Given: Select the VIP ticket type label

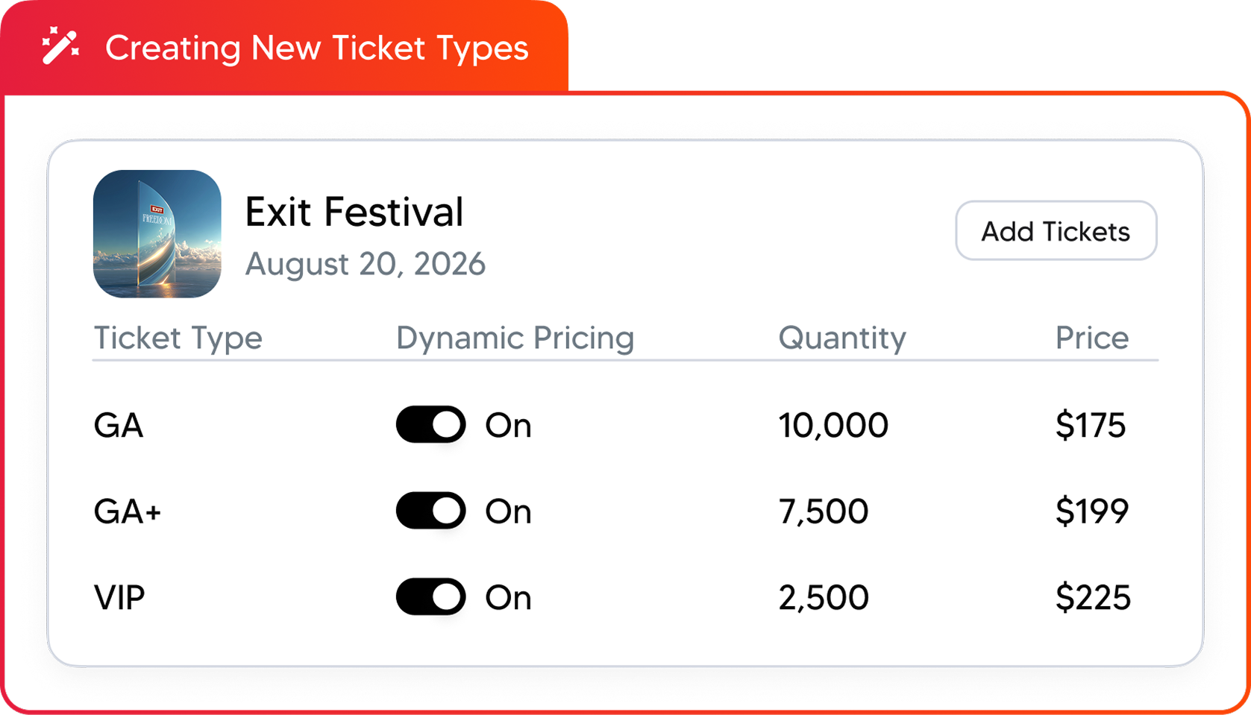Looking at the screenshot, I should click(119, 596).
